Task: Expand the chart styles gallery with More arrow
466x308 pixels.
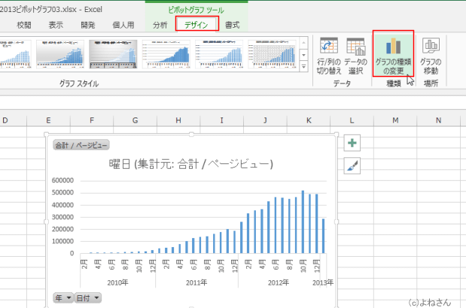Action: [303, 66]
